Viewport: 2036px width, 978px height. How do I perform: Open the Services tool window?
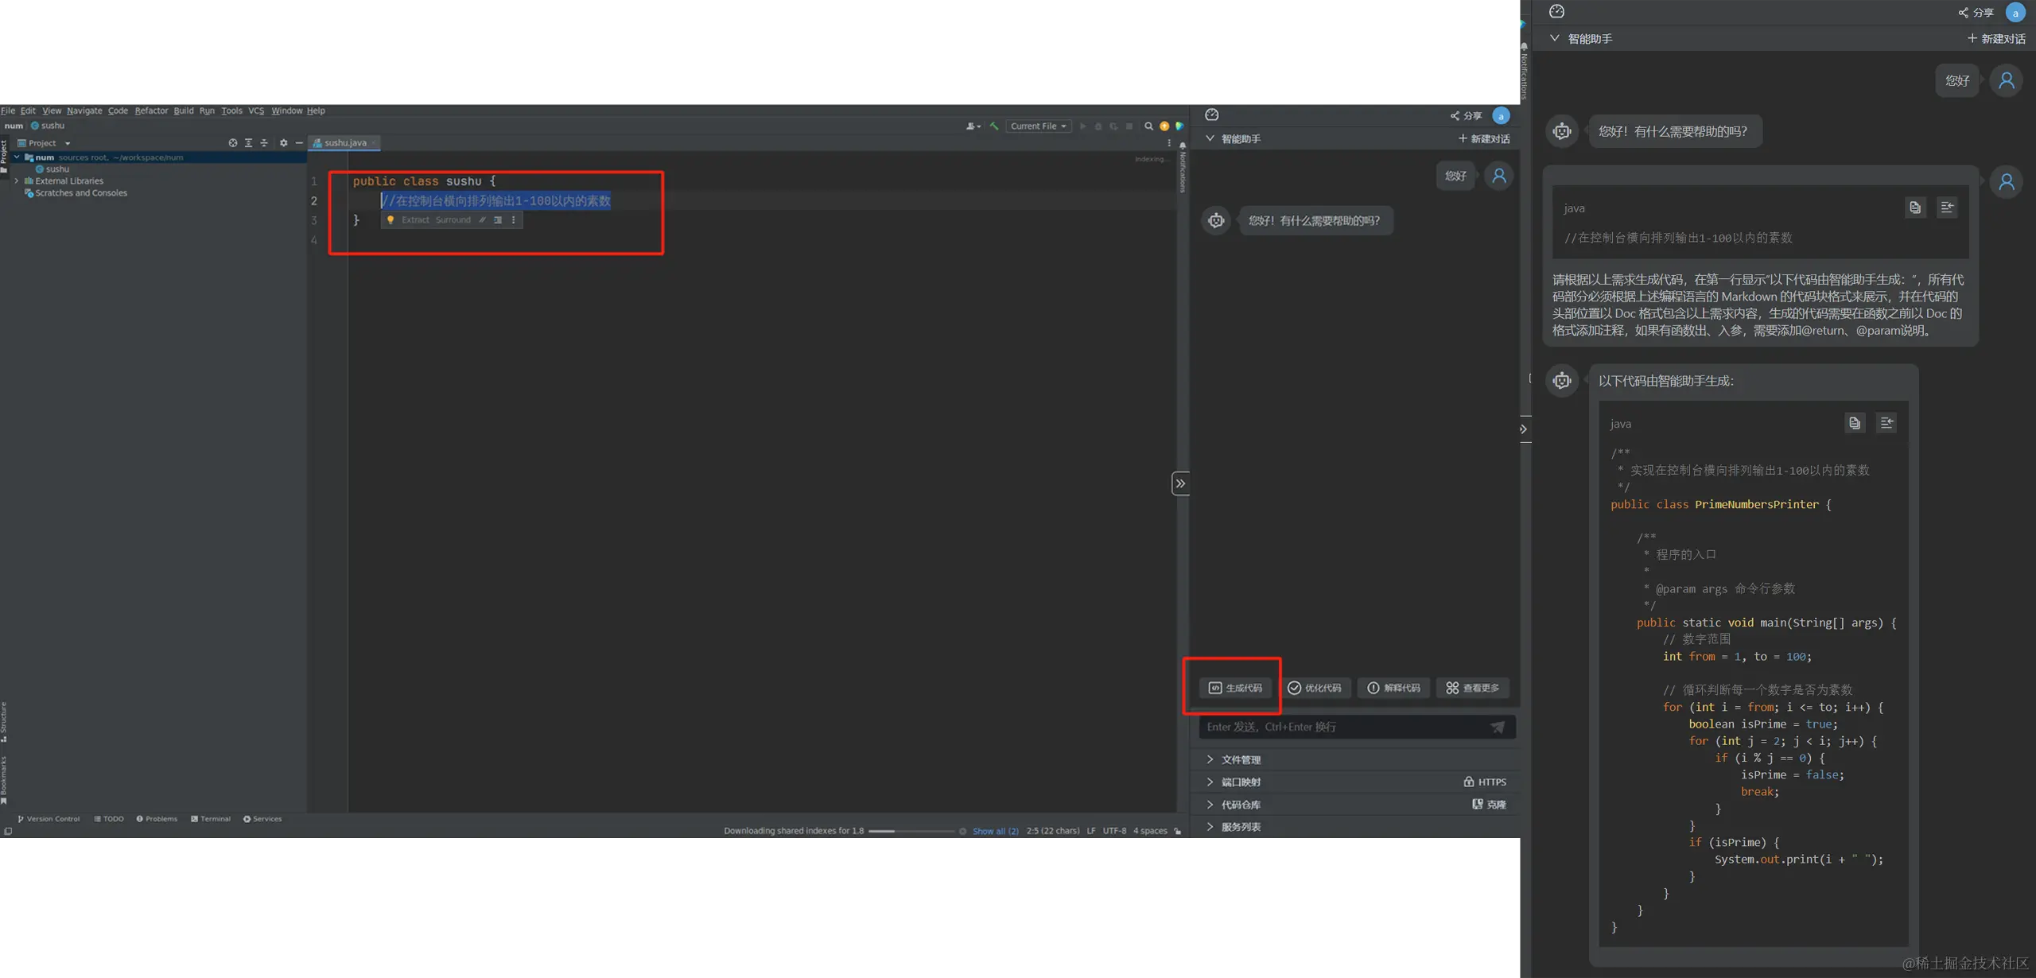(262, 819)
